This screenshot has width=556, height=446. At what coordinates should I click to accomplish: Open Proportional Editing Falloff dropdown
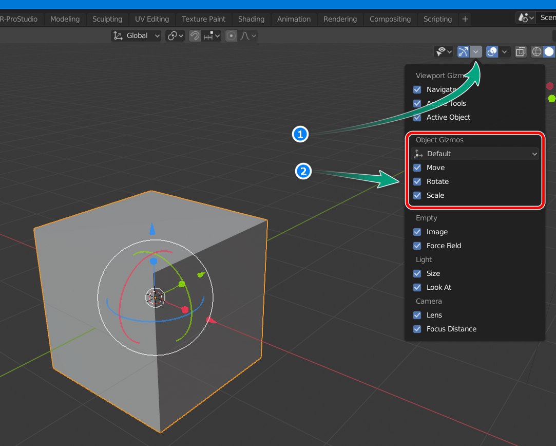pos(248,36)
